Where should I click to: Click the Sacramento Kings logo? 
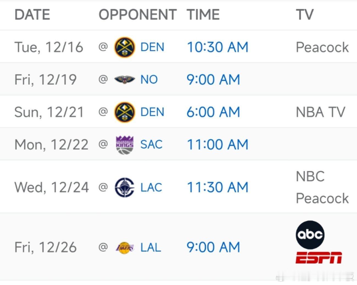point(124,145)
